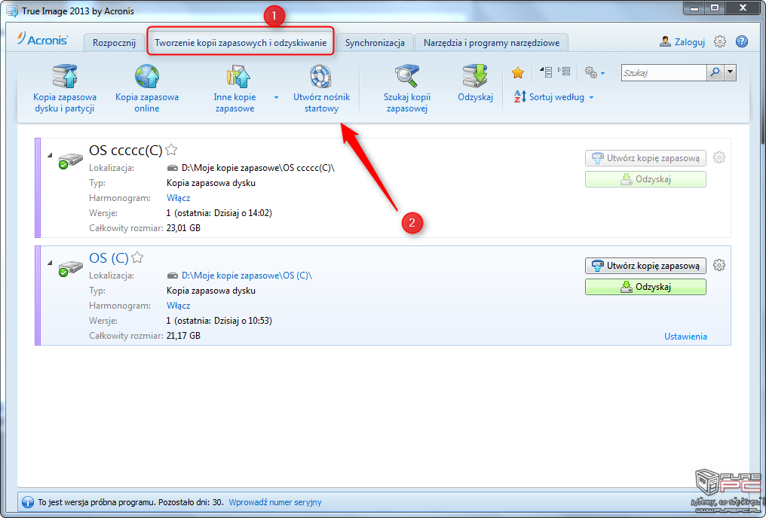Click the info icon in the status bar
The width and height of the screenshot is (766, 518).
click(x=28, y=502)
